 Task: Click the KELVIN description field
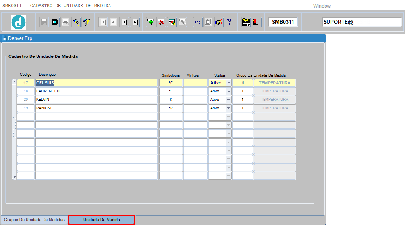96,100
